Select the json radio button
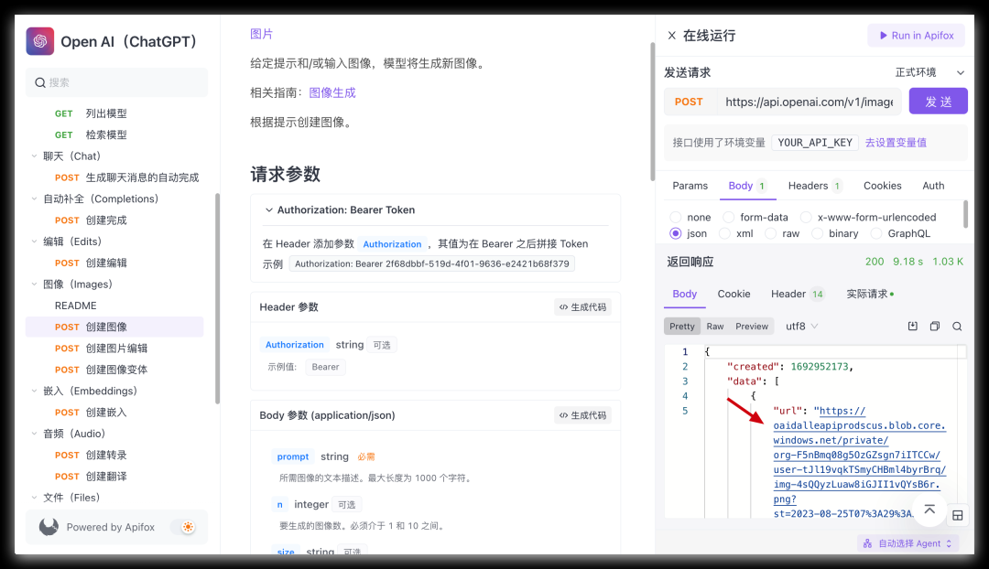Viewport: 989px width, 569px height. [676, 234]
